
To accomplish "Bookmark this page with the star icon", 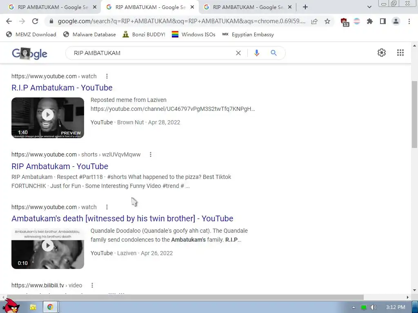I will tap(327, 21).
